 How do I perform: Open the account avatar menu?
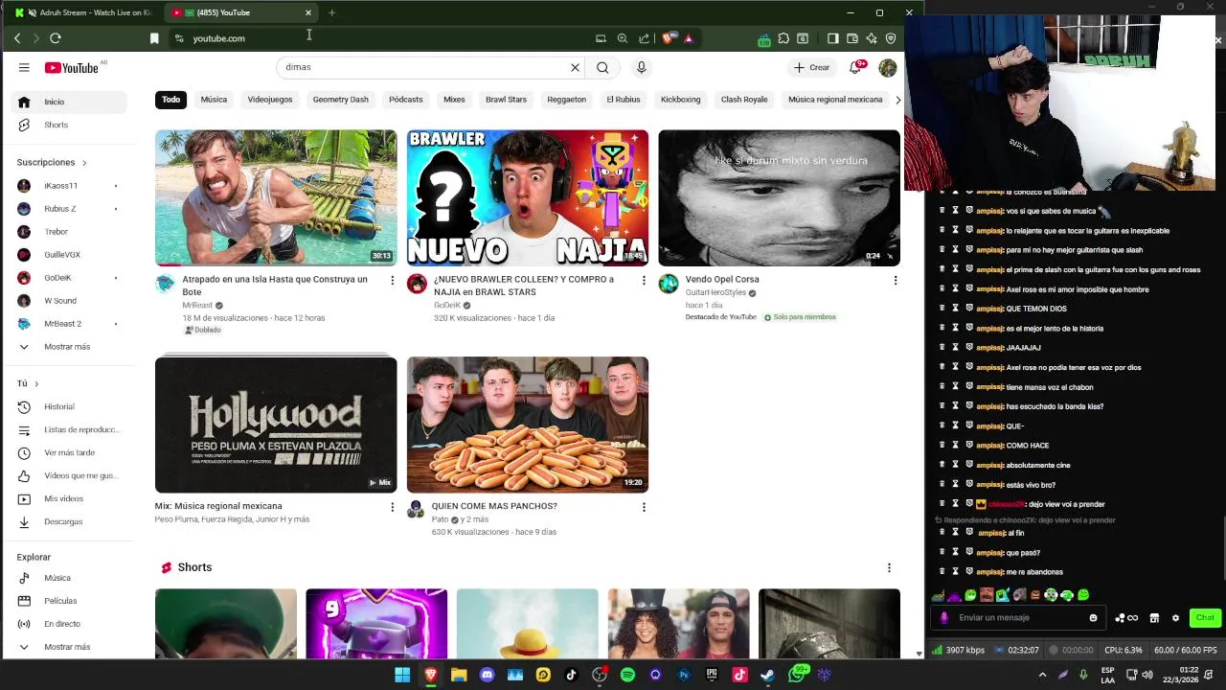888,67
